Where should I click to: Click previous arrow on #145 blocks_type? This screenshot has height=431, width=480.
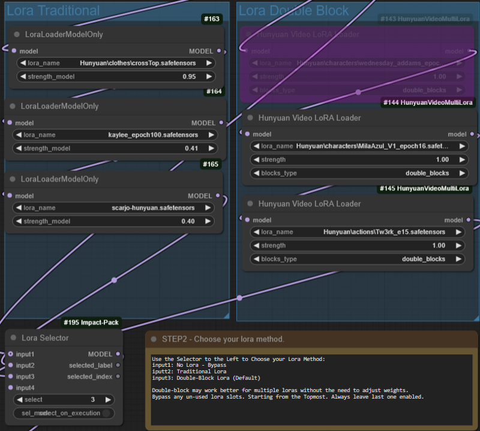pos(256,259)
